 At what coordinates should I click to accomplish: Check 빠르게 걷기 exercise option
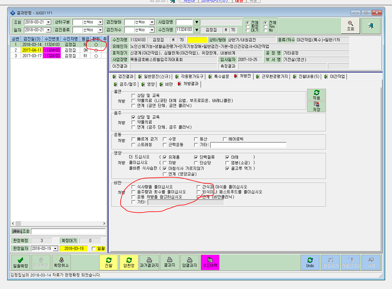click(134, 139)
